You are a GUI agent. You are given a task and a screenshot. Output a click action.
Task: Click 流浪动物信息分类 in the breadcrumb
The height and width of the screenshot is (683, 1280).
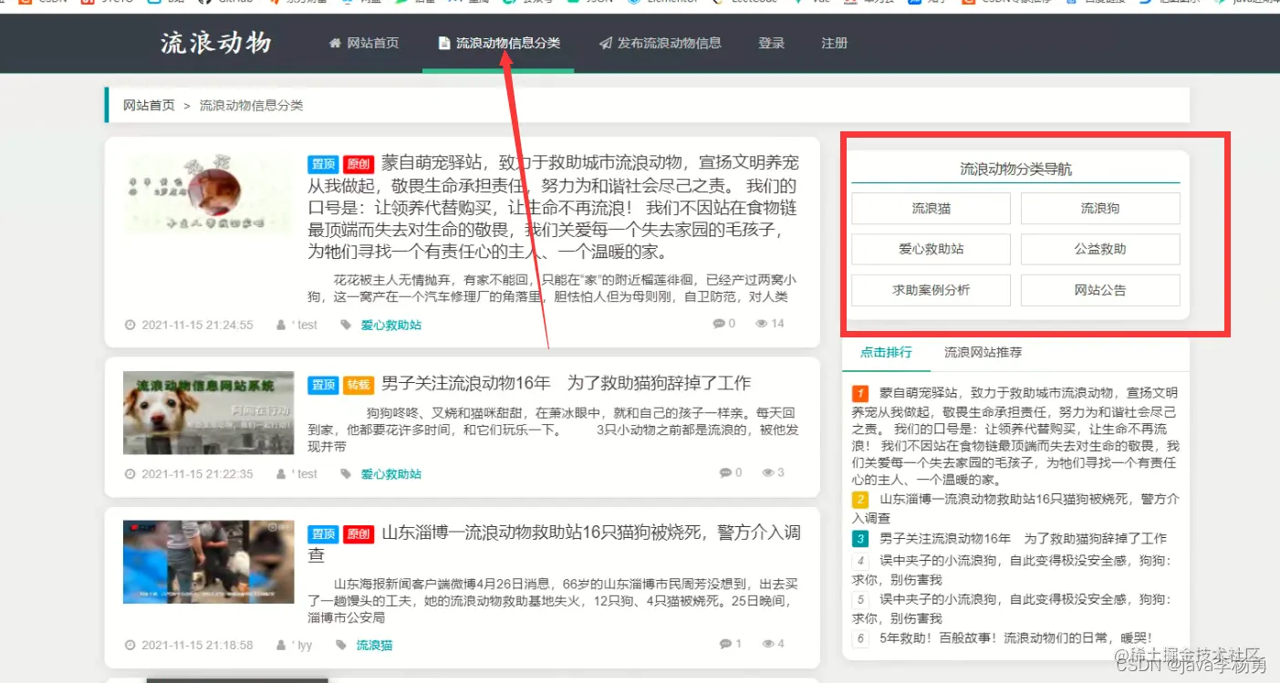click(251, 105)
